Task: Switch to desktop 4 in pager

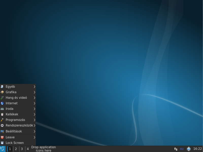Action: coord(28,149)
